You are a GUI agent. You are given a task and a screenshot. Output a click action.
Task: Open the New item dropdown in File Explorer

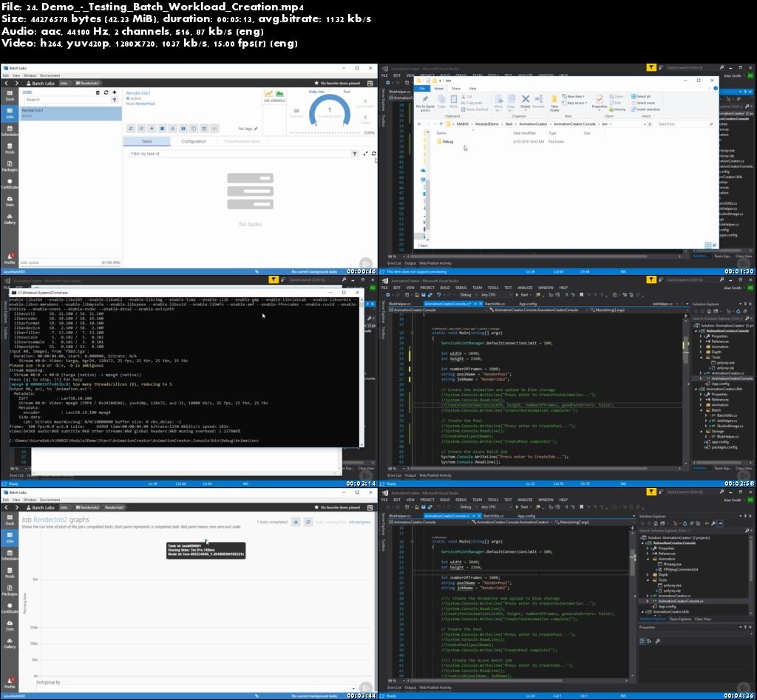point(574,96)
